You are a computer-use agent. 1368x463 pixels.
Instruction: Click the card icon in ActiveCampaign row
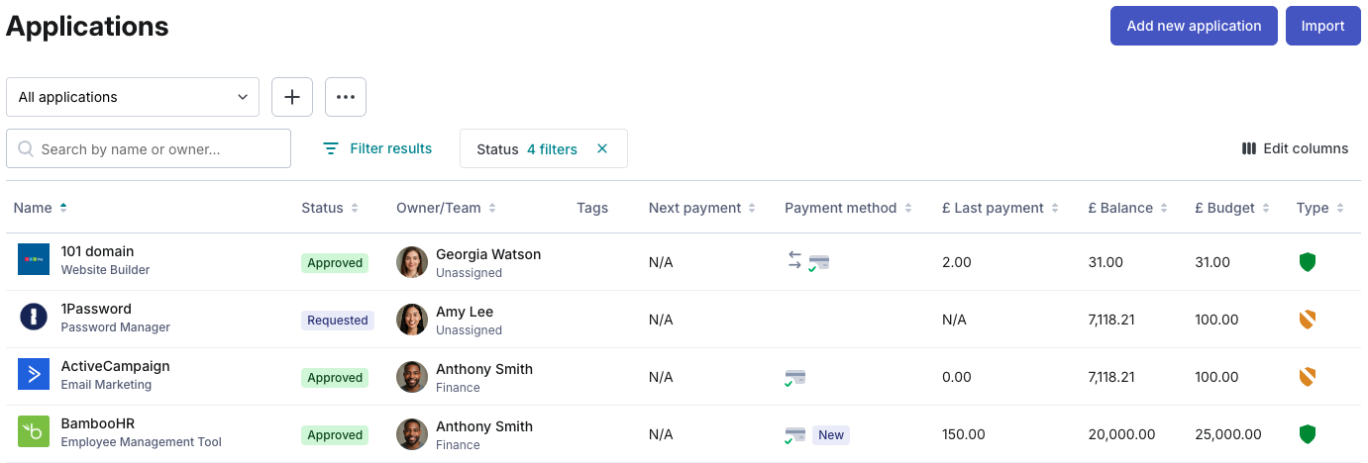pos(794,378)
